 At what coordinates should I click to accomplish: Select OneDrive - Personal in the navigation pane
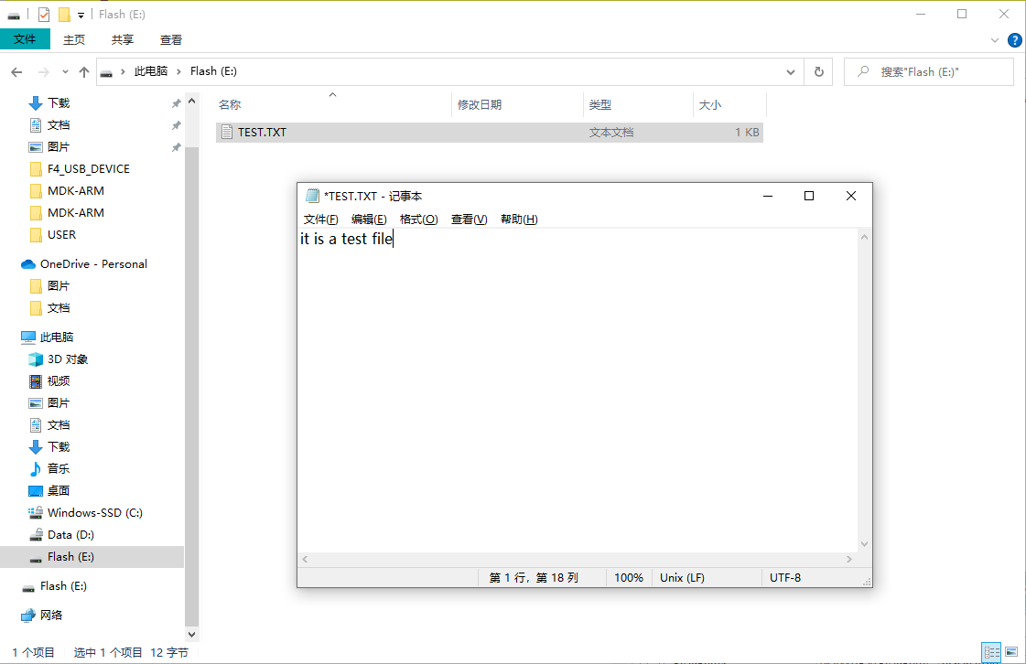(93, 264)
